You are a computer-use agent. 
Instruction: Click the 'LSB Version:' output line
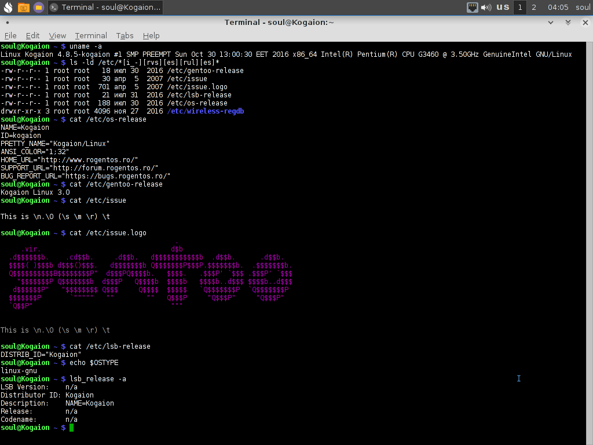(x=39, y=387)
